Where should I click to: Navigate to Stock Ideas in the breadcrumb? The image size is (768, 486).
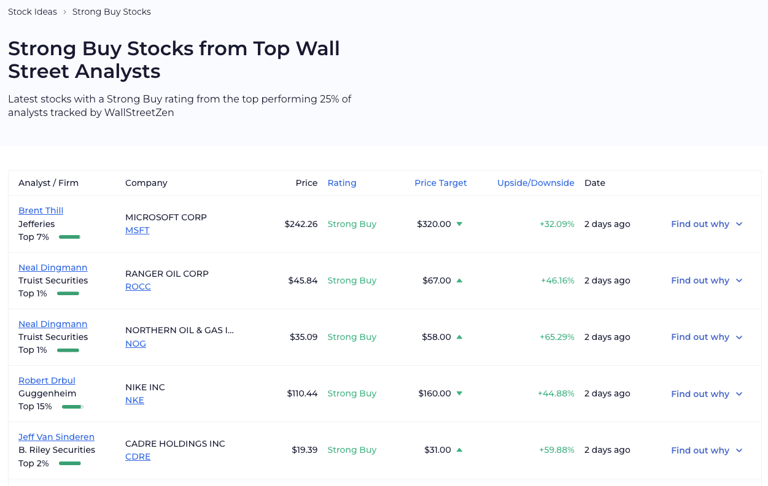coord(32,11)
